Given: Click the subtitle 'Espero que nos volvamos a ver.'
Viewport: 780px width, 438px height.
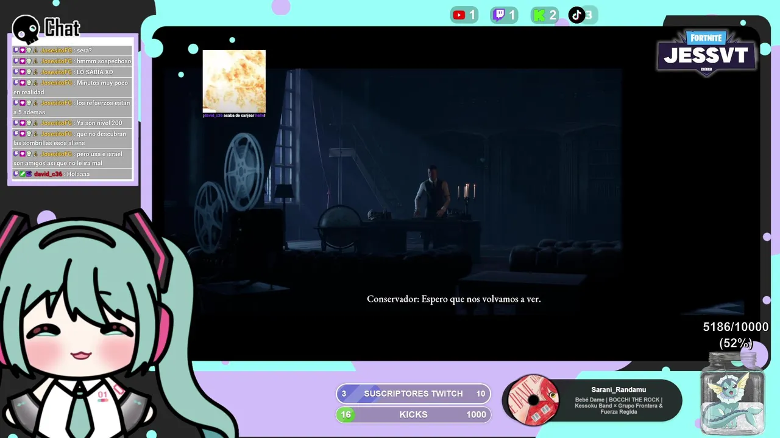Looking at the screenshot, I should pyautogui.click(x=481, y=299).
